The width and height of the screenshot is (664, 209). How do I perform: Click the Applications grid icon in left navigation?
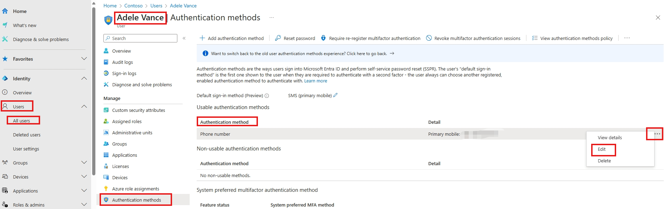5,191
